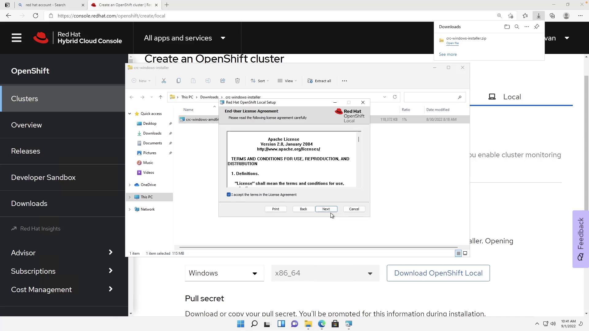Open Explorer toolbar more options ellipsis
Image resolution: width=589 pixels, height=331 pixels.
(x=345, y=81)
